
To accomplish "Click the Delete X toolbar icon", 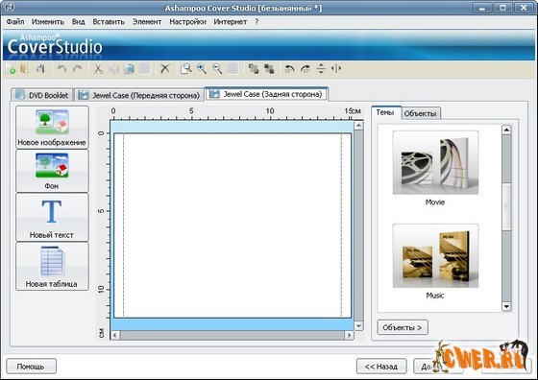I will tap(165, 69).
